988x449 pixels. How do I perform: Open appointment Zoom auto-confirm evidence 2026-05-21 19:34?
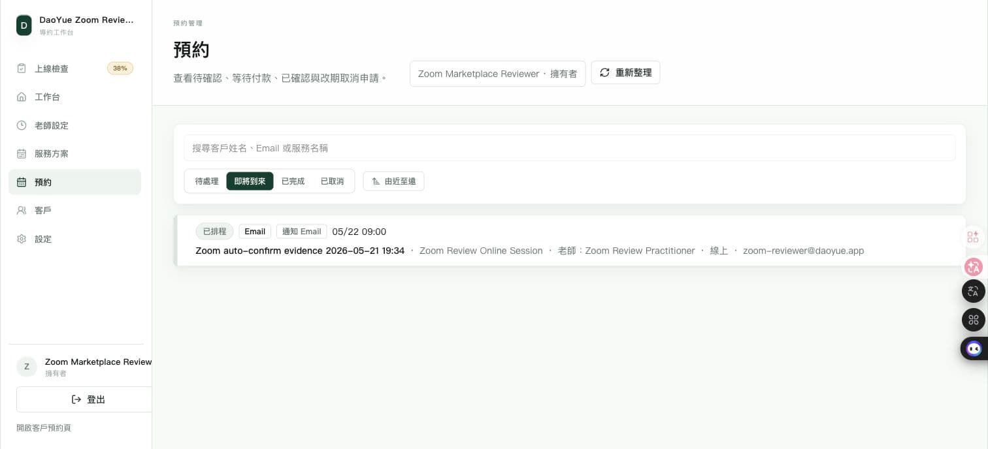[300, 251]
